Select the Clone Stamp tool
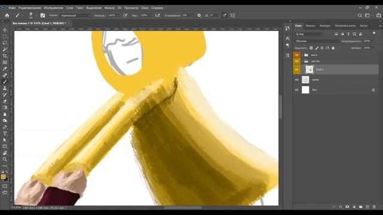This screenshot has height=215, width=383. (x=5, y=88)
